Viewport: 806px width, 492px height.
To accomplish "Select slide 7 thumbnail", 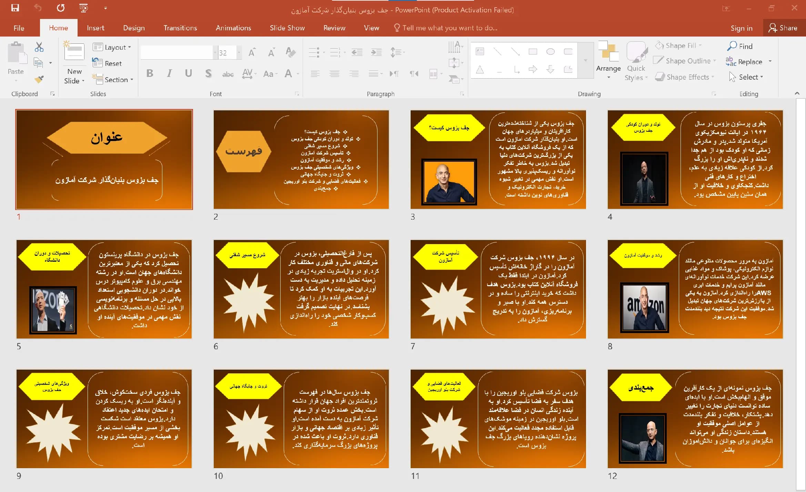I will [498, 289].
